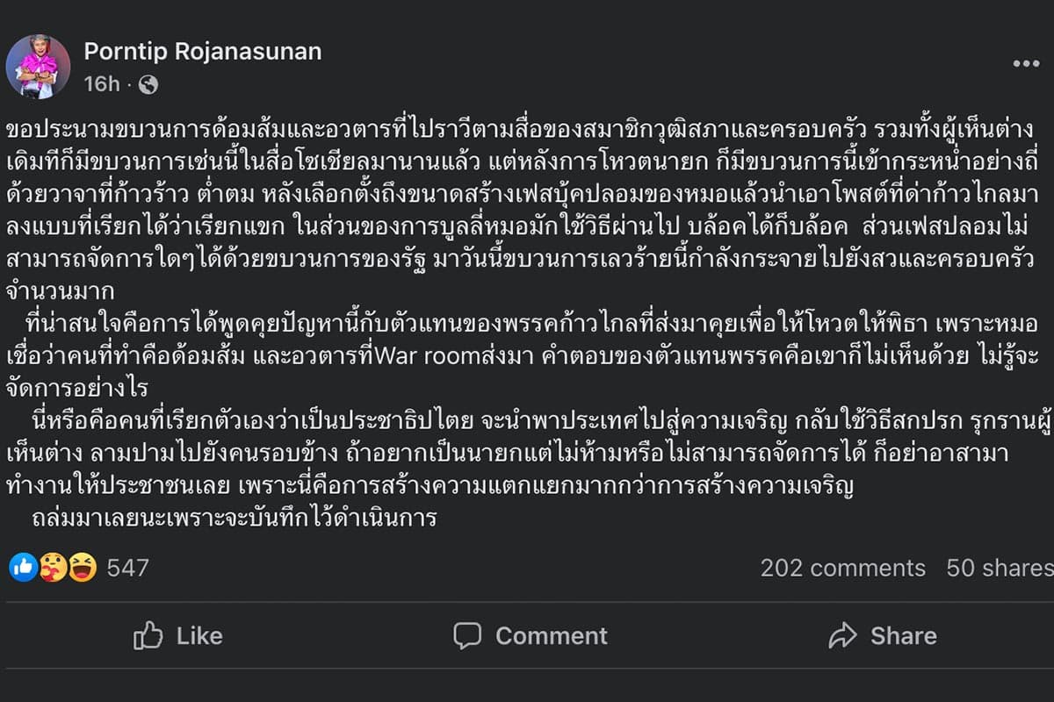Click the haha laughing reaction emoji

[82, 568]
